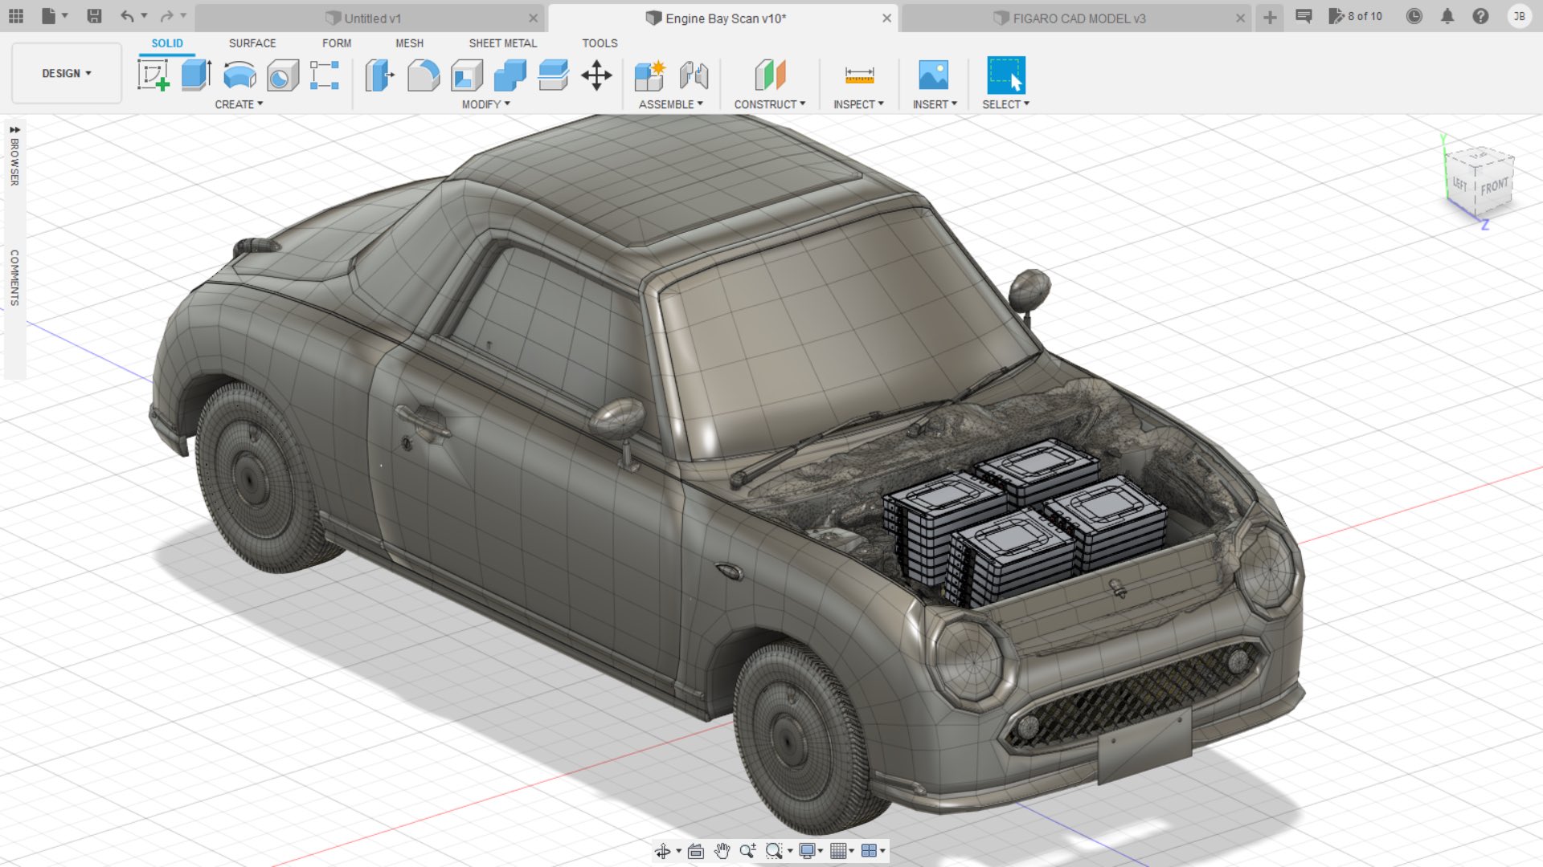Screen dimensions: 1543x867
Task: Activate the Pan hand tool
Action: pyautogui.click(x=722, y=851)
